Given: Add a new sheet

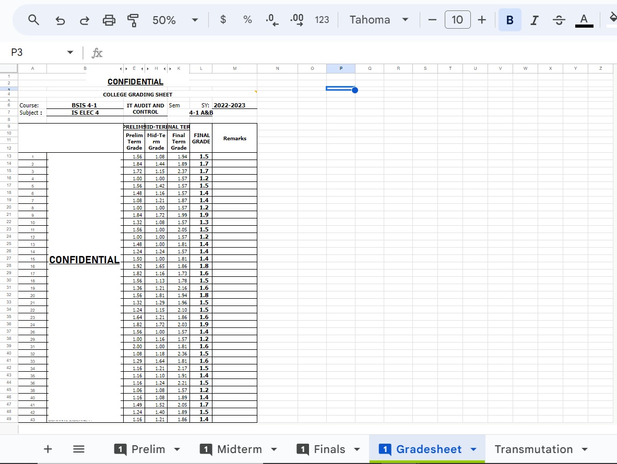Looking at the screenshot, I should [x=48, y=449].
